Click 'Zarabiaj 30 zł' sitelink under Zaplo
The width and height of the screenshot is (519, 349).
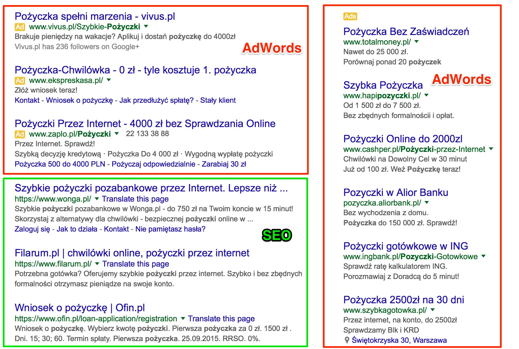(x=224, y=164)
